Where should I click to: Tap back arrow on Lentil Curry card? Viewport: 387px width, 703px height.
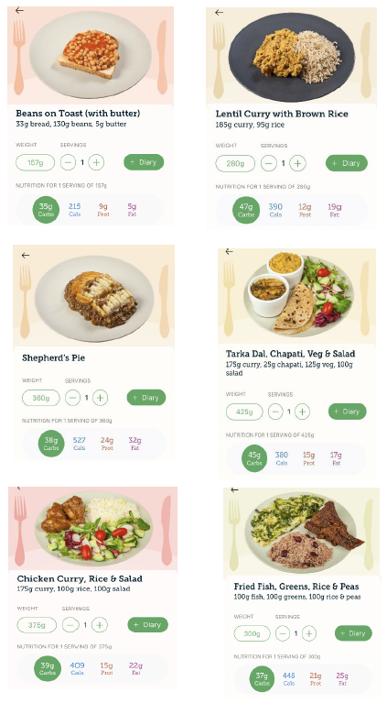(219, 13)
